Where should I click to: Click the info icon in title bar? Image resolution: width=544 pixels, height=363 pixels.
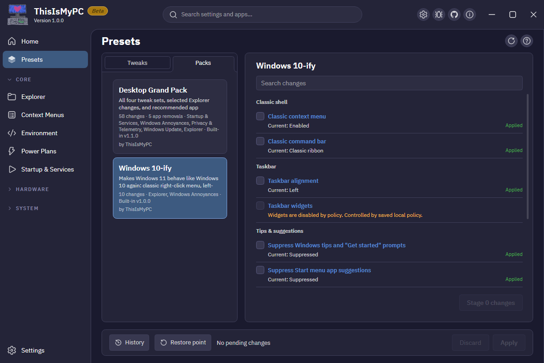pos(470,15)
